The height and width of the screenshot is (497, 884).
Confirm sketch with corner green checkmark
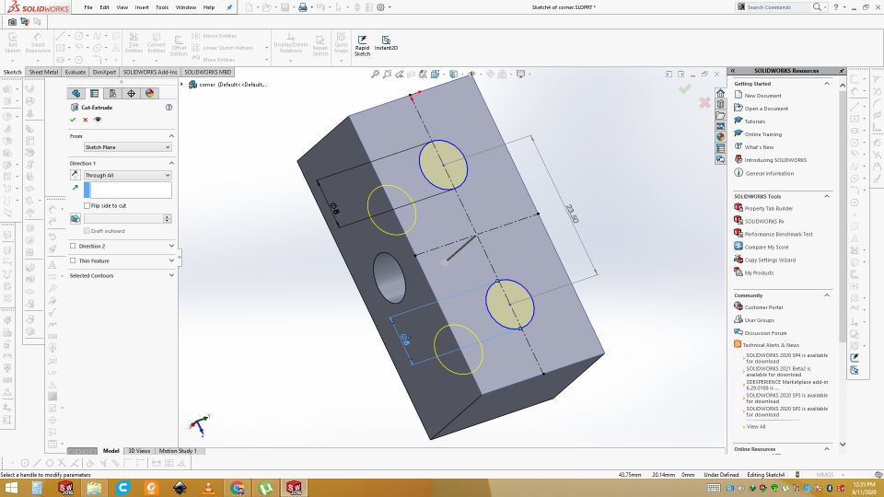tap(685, 89)
